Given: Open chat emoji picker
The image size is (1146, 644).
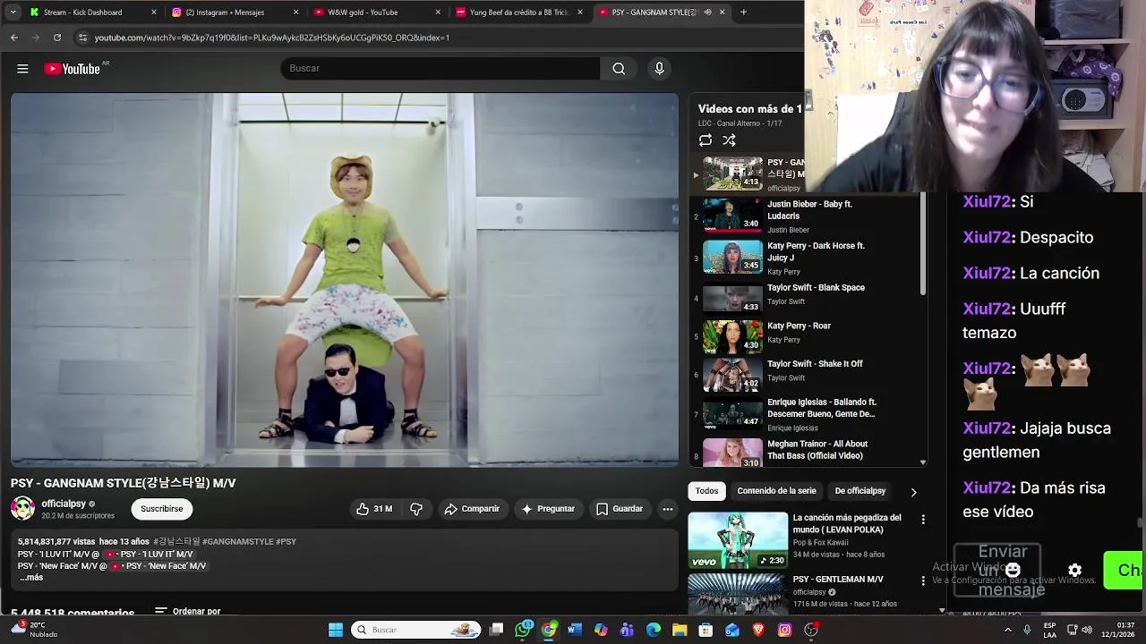Looking at the screenshot, I should pos(1013,570).
